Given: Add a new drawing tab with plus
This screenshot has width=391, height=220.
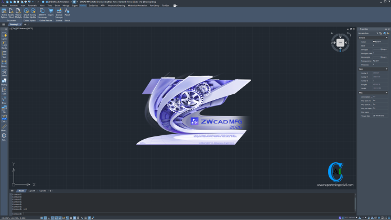Looking at the screenshot, I should pos(25,25).
